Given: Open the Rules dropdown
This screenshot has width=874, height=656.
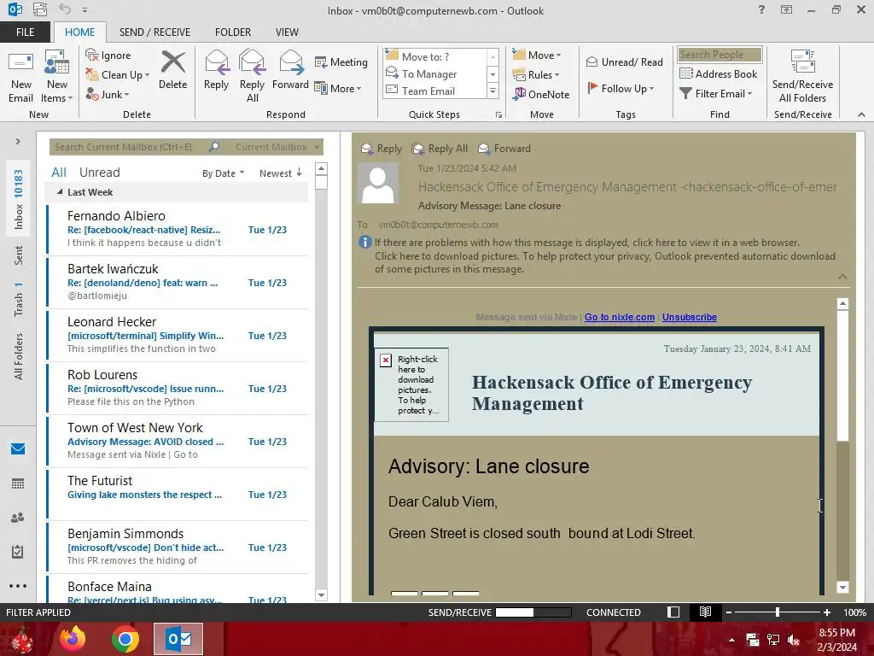Looking at the screenshot, I should [x=535, y=75].
